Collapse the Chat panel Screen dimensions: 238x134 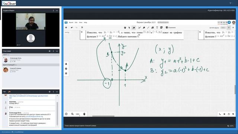click(x=57, y=92)
